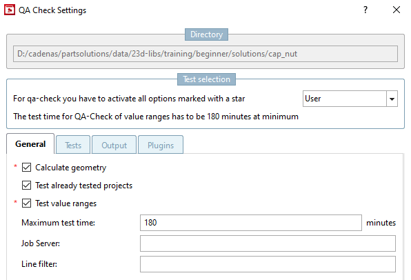Click the 'Maximum test time:' label
Image resolution: width=411 pixels, height=280 pixels.
(58, 223)
